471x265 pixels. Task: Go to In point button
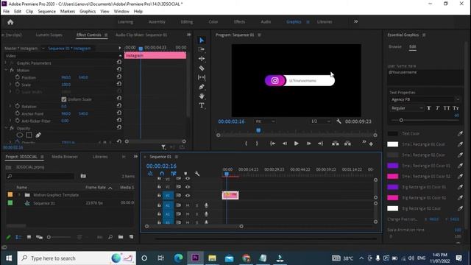272,144
